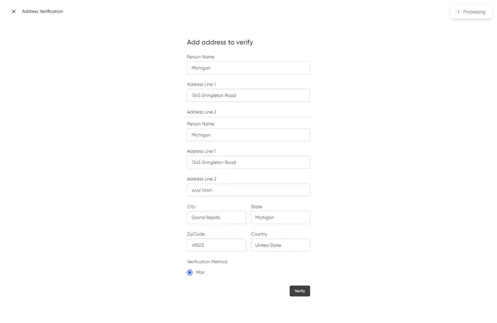Click the first Person Name input field

(248, 68)
